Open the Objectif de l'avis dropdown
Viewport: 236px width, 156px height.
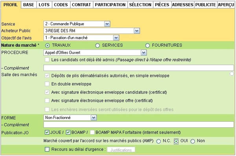pos(116,38)
